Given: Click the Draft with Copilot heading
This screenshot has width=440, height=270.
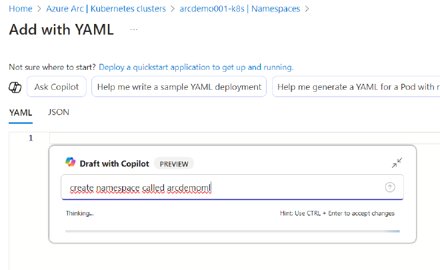Looking at the screenshot, I should pos(114,164).
